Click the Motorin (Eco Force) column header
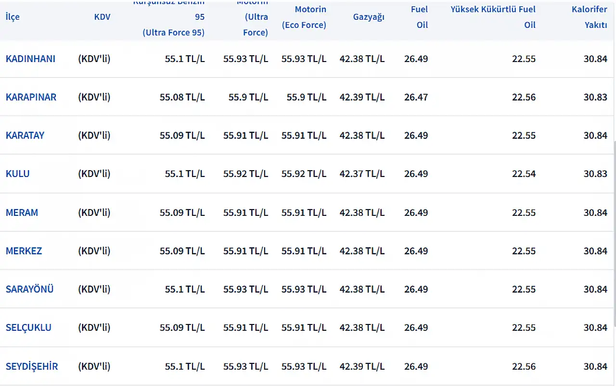 tap(304, 17)
